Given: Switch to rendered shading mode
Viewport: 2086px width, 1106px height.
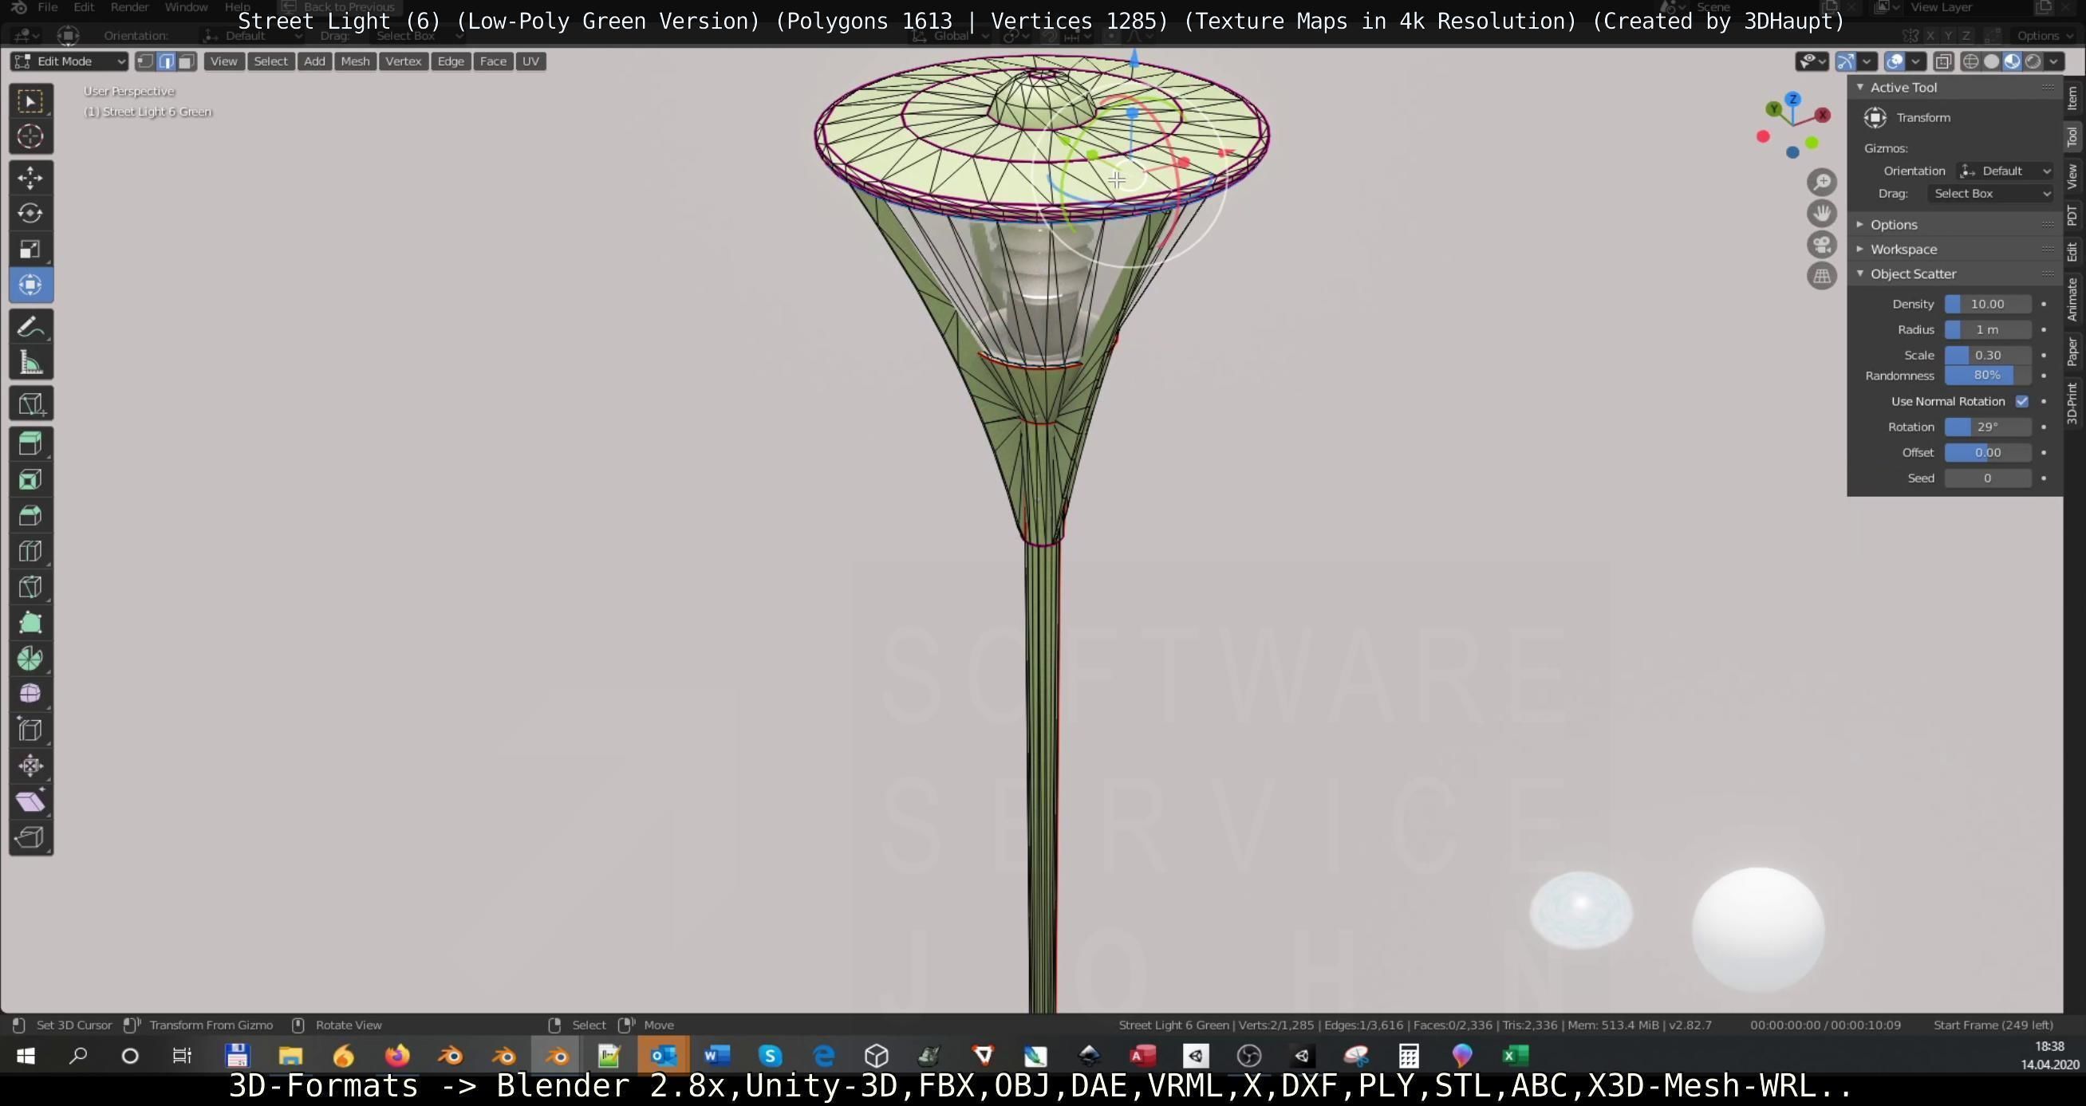Looking at the screenshot, I should pyautogui.click(x=2033, y=61).
